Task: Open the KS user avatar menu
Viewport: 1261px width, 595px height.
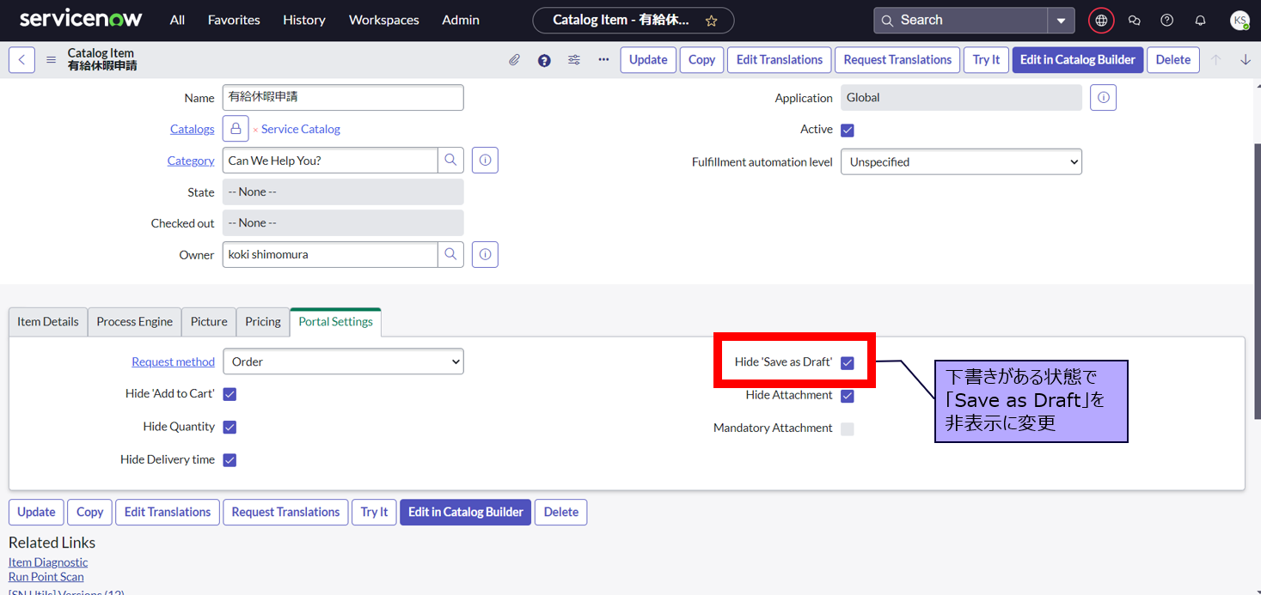Action: pyautogui.click(x=1240, y=20)
